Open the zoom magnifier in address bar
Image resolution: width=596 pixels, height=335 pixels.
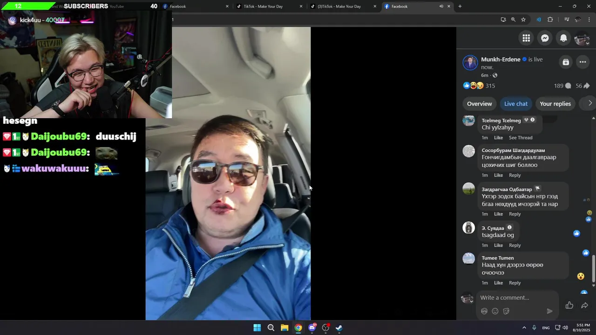pyautogui.click(x=513, y=20)
